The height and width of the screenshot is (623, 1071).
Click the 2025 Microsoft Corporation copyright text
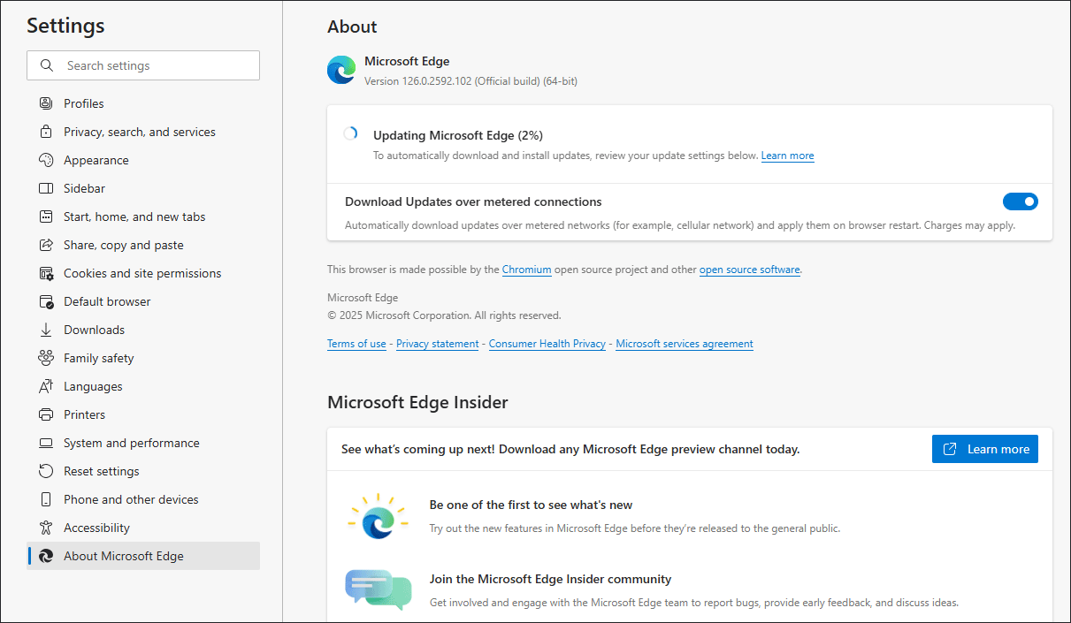pyautogui.click(x=444, y=315)
